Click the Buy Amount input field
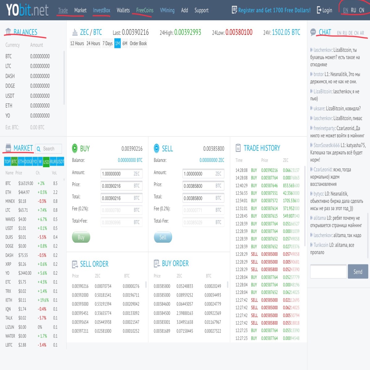This screenshot has height=370, width=370. tap(121, 174)
